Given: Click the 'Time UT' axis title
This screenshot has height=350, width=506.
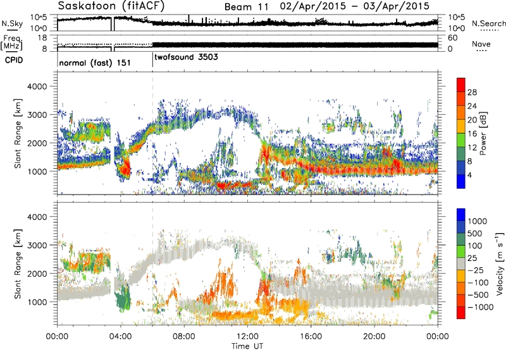Looking at the screenshot, I should coord(247,346).
